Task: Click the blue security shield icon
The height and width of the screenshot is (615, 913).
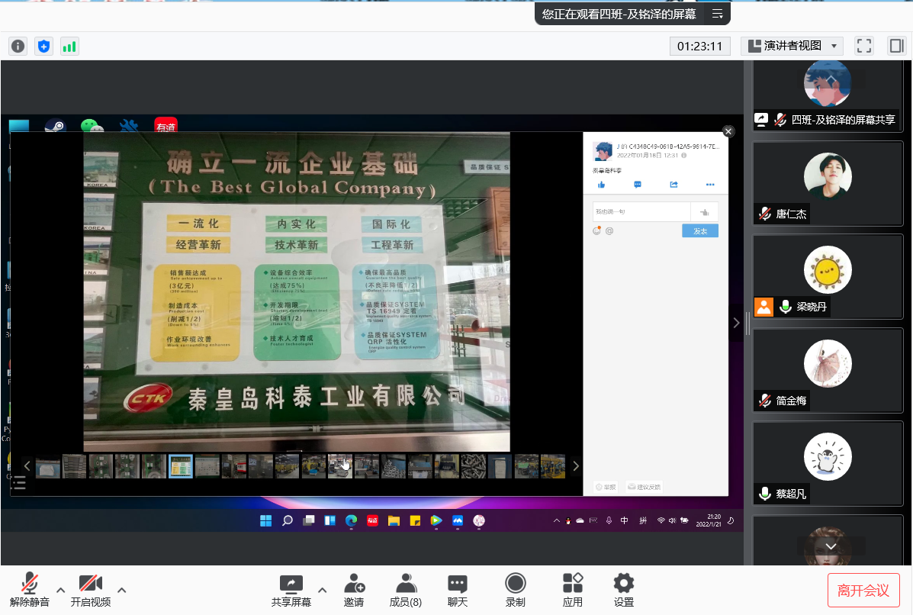Action: pyautogui.click(x=43, y=46)
